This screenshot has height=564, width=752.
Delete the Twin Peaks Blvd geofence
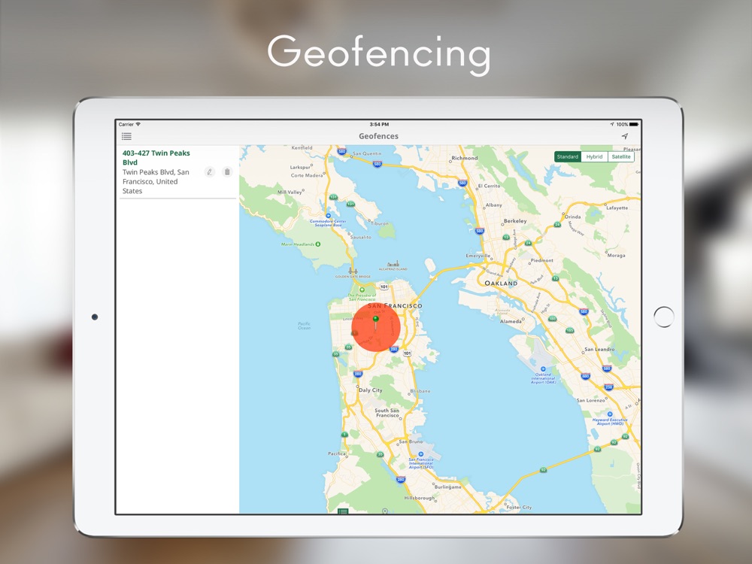[227, 171]
